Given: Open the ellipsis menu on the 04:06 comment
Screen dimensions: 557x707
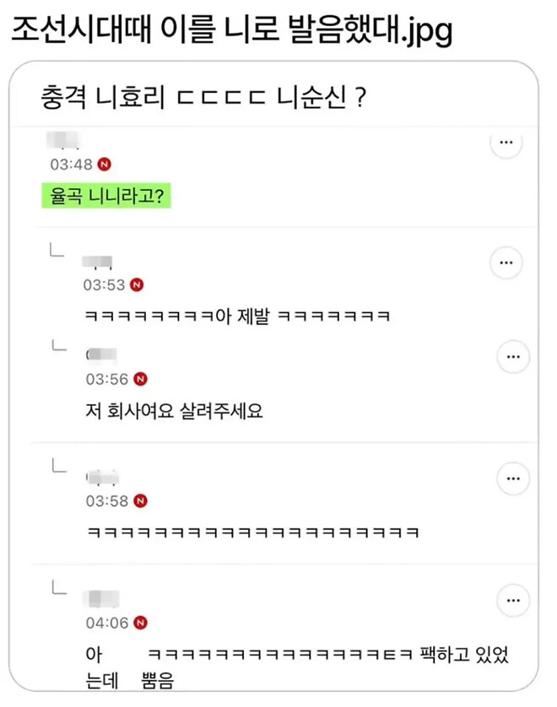Looking at the screenshot, I should [x=513, y=601].
